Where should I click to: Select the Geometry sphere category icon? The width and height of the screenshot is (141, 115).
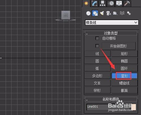click(88, 13)
